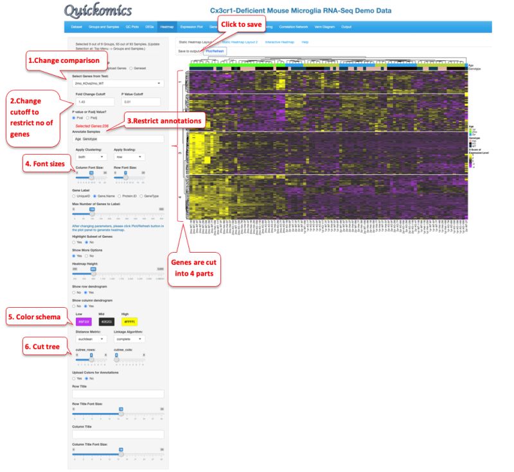The width and height of the screenshot is (514, 472).
Task: Open the 2mo_KOvs2mo_WT comparison dropdown
Action: pos(118,84)
